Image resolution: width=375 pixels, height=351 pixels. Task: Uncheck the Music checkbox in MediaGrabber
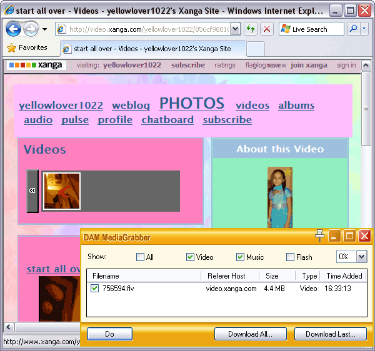pyautogui.click(x=241, y=257)
